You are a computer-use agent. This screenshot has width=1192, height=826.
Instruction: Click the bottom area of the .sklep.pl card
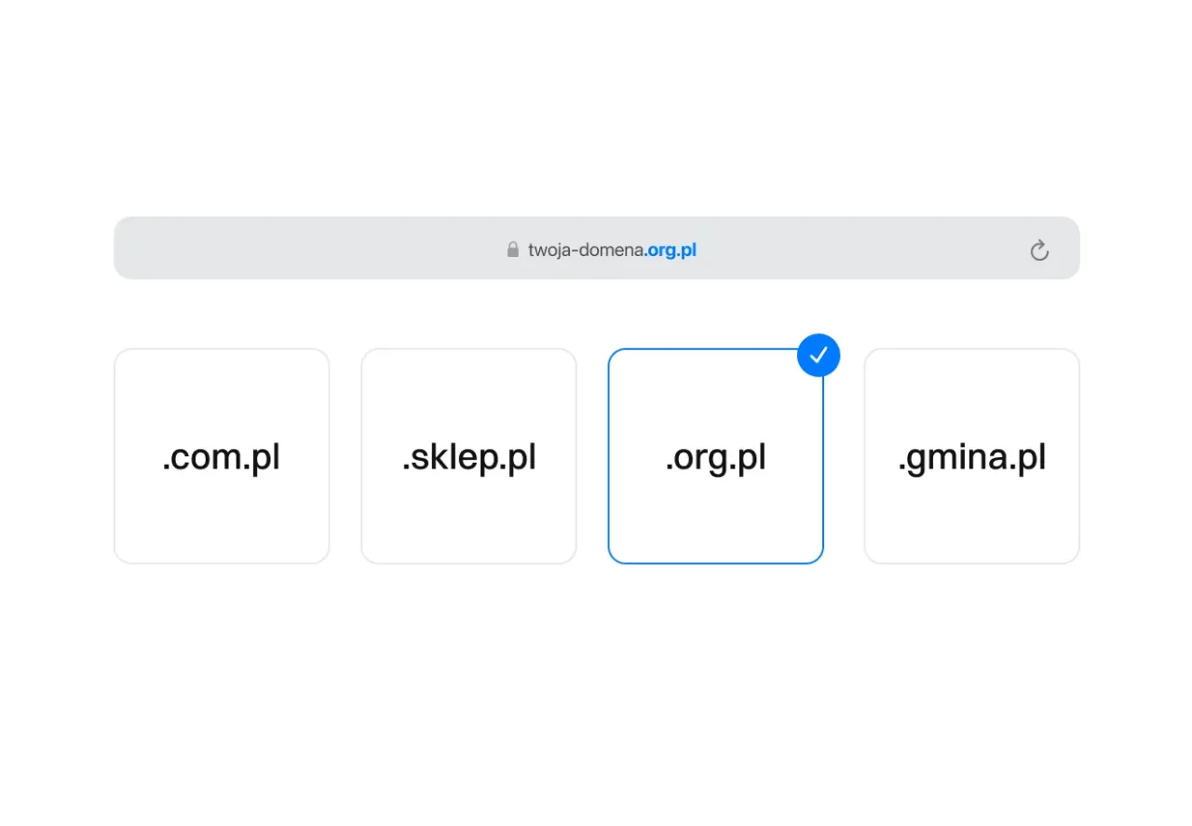tap(468, 535)
